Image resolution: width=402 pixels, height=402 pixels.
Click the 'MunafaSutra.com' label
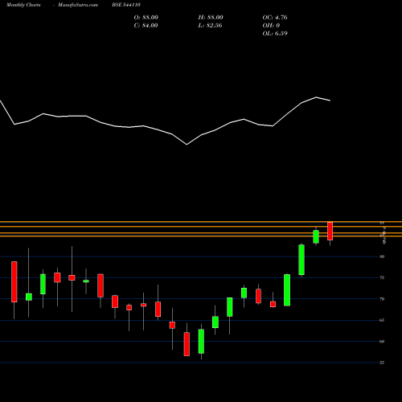click(78, 5)
